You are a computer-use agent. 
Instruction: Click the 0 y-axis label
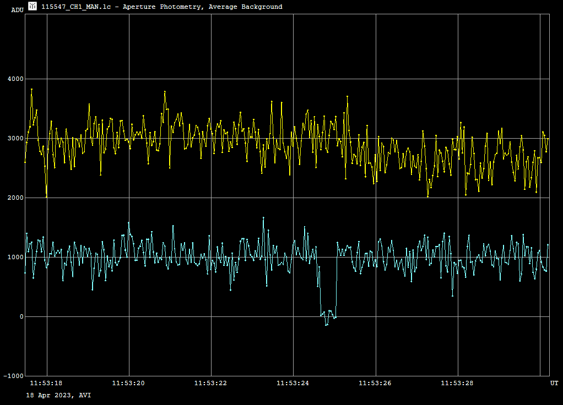pyautogui.click(x=21, y=317)
